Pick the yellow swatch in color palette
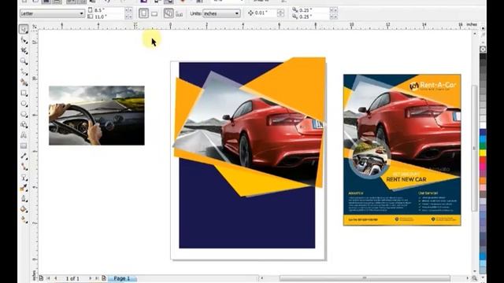504x283 pixels. (483, 153)
